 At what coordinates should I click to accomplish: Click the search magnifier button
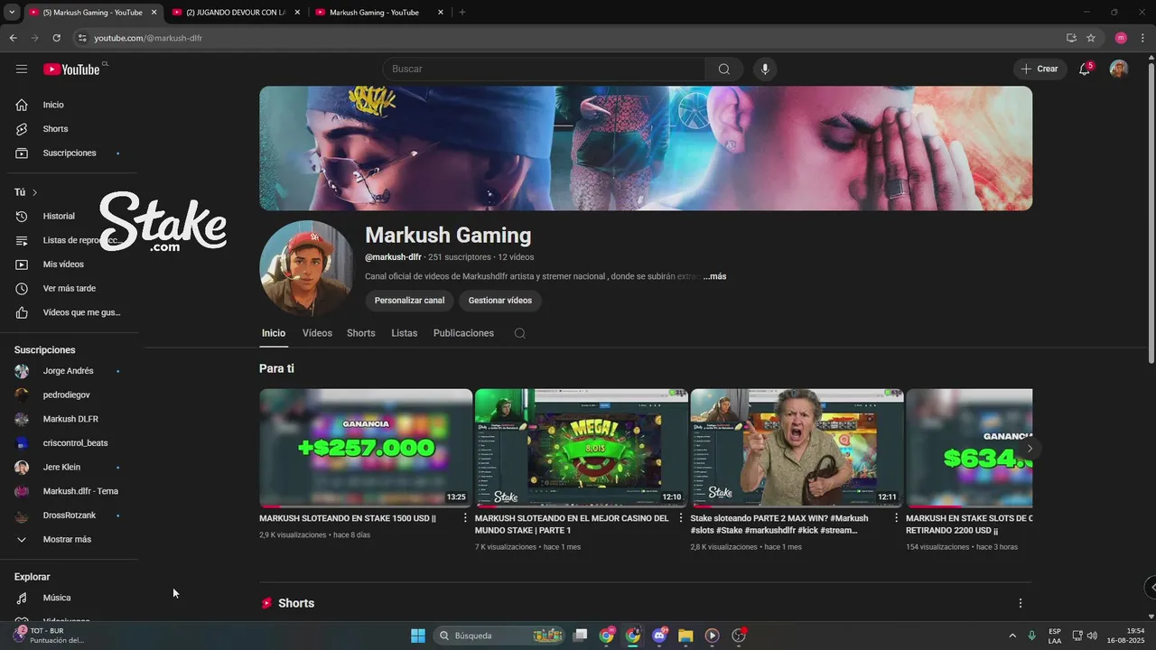tap(724, 69)
